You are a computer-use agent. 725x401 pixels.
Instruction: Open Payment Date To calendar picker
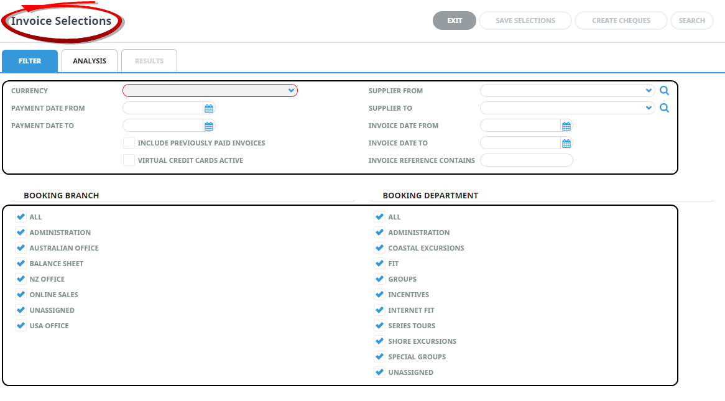point(209,126)
